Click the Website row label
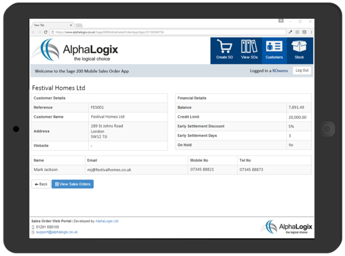The image size is (345, 256). click(x=41, y=145)
